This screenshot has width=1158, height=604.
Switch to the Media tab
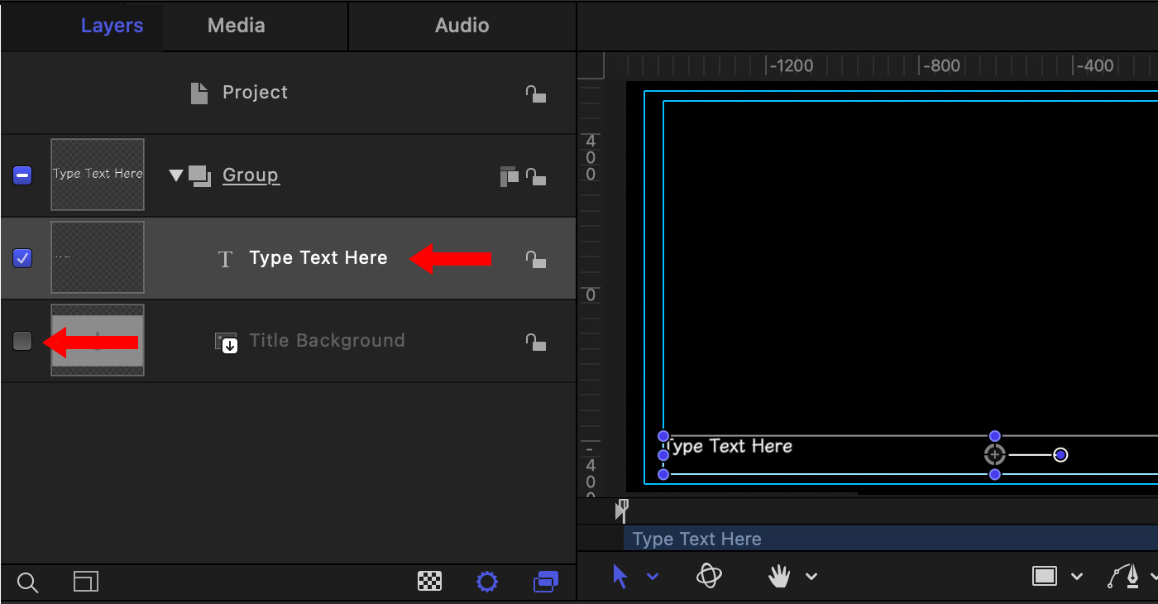click(236, 26)
